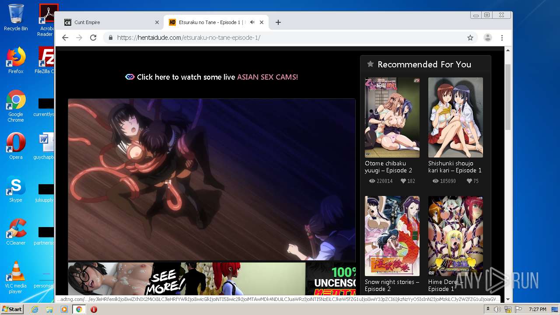The height and width of the screenshot is (315, 560).
Task: Open the Recycle Bin desktop icon
Action: (16, 17)
